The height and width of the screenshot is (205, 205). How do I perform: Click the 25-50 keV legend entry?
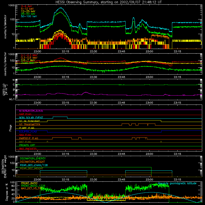coord(28,14)
